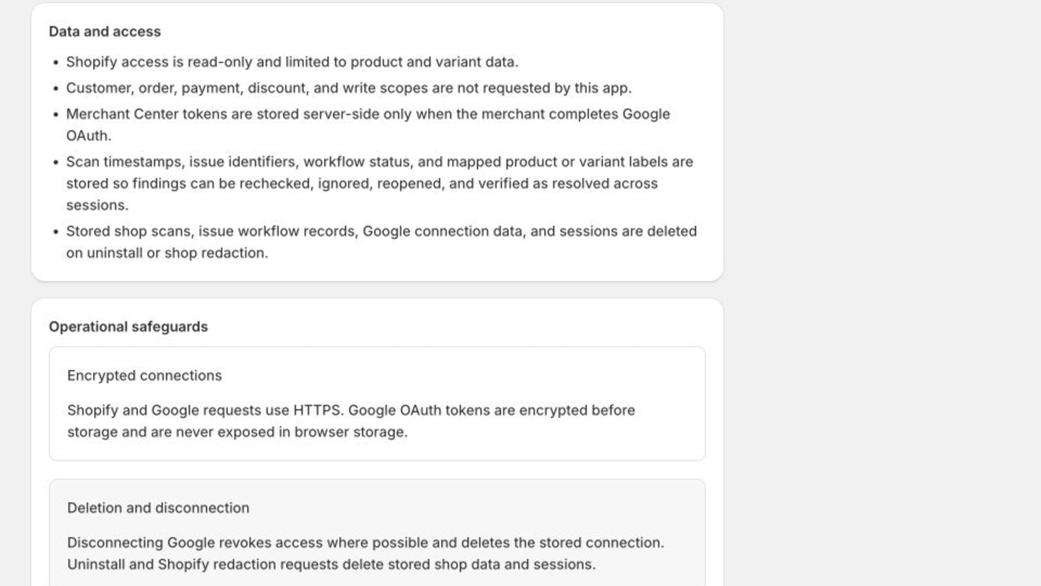Click the Encrypted connections title

pyautogui.click(x=144, y=376)
